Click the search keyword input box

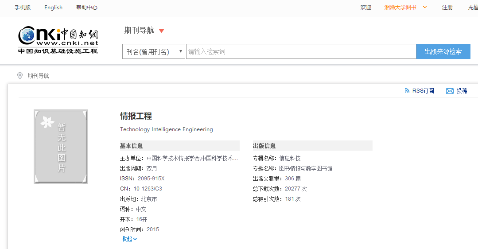(301, 52)
